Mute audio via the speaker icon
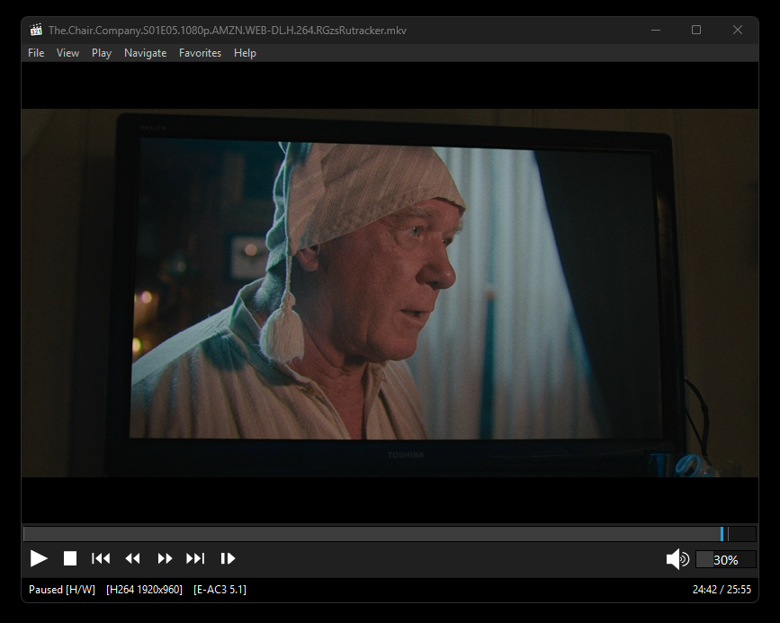This screenshot has height=623, width=780. coord(677,559)
